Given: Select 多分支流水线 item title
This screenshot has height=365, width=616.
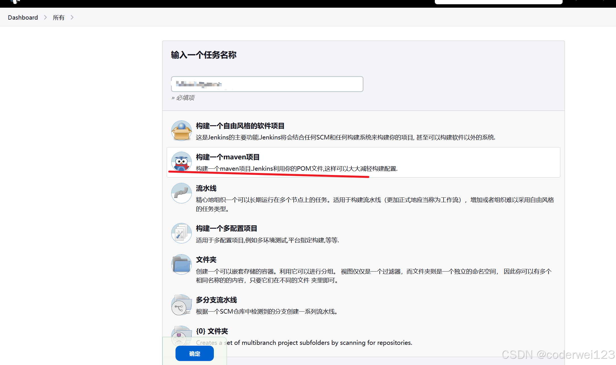Looking at the screenshot, I should (216, 300).
